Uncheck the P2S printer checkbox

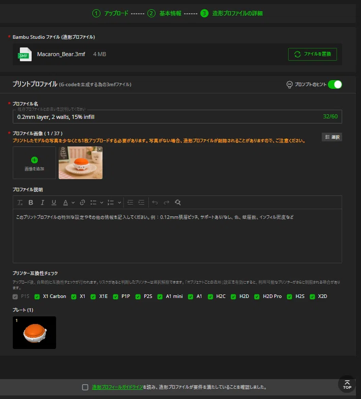click(x=138, y=297)
